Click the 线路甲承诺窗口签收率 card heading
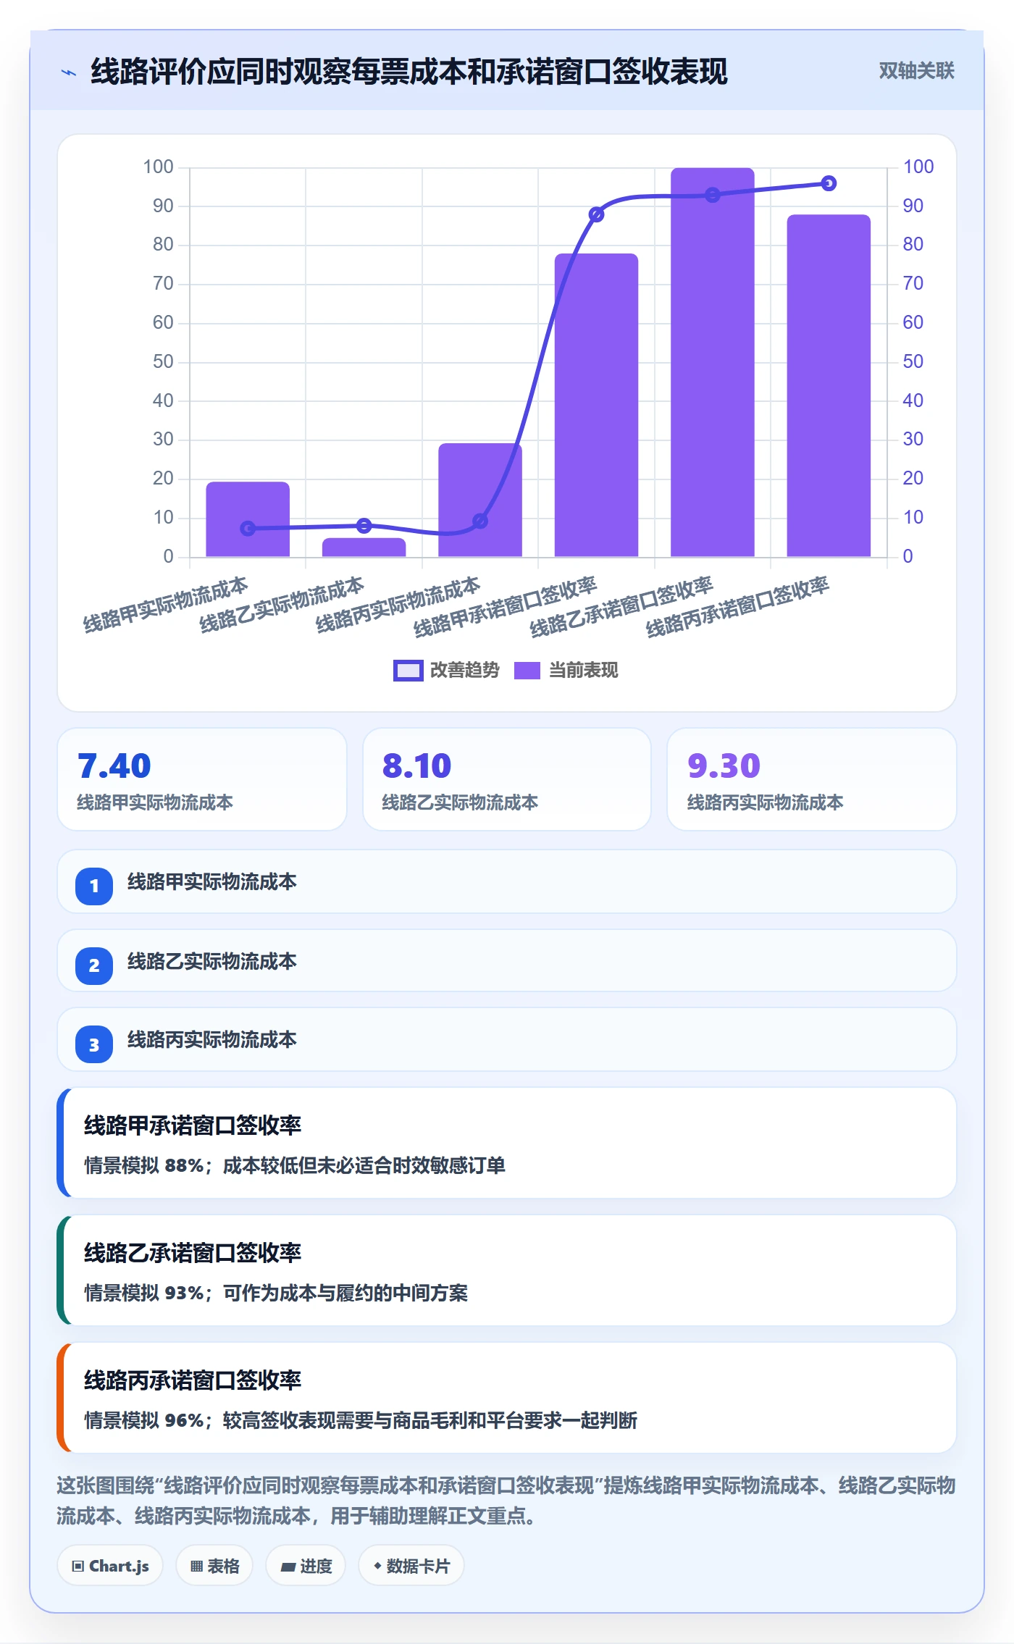Viewport: 1014px width, 1644px height. (x=193, y=1125)
